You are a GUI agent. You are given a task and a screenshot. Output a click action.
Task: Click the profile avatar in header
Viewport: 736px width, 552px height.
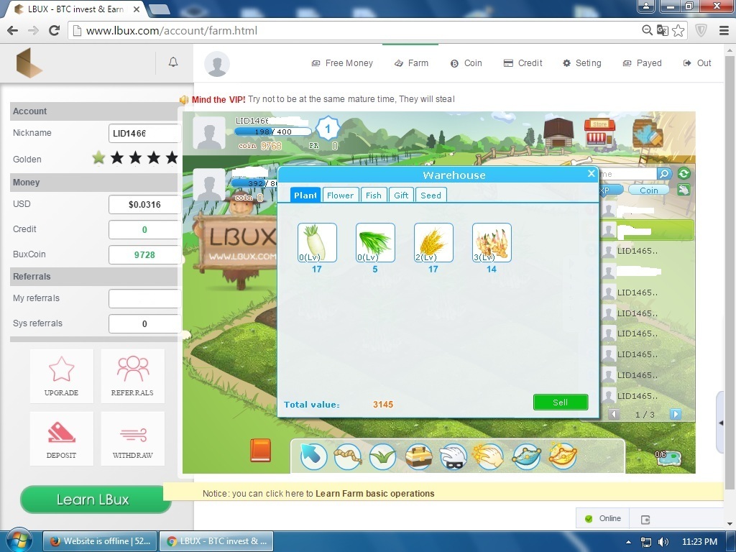coord(217,64)
